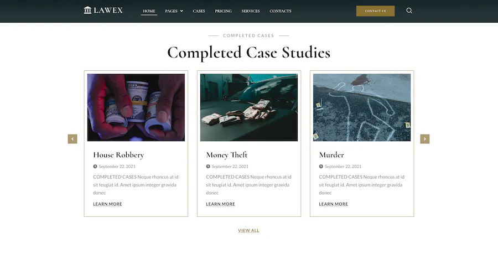Click Learn More under House Robbery
498x254 pixels.
[107, 204]
